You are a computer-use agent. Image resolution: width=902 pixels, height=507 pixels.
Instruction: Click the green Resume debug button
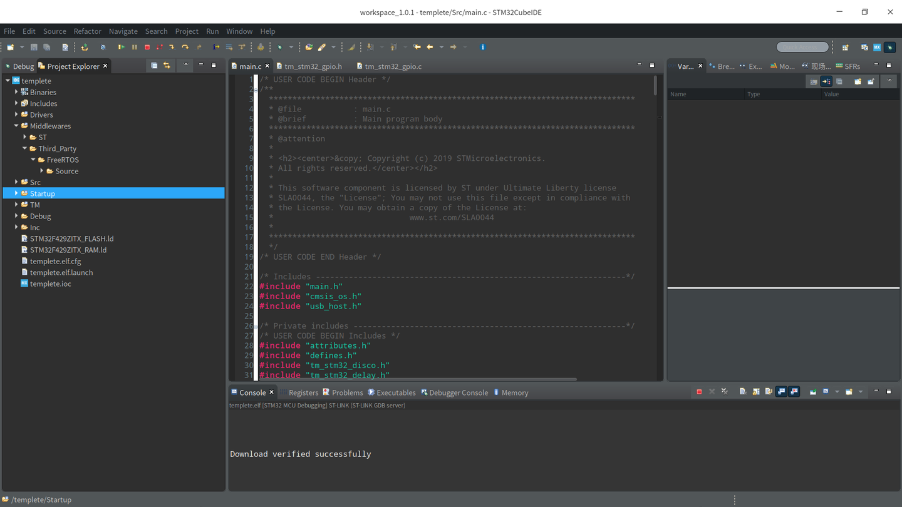122,47
